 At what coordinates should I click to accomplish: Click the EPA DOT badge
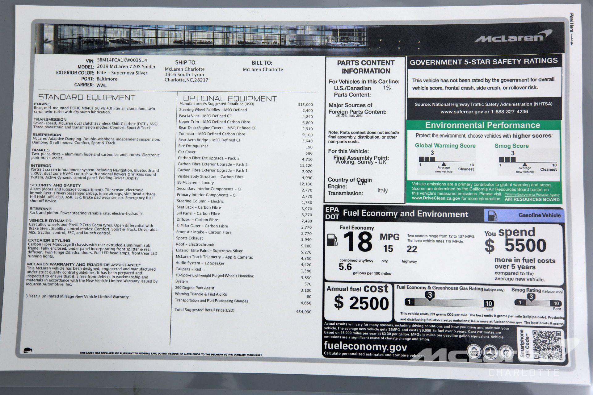tap(332, 213)
